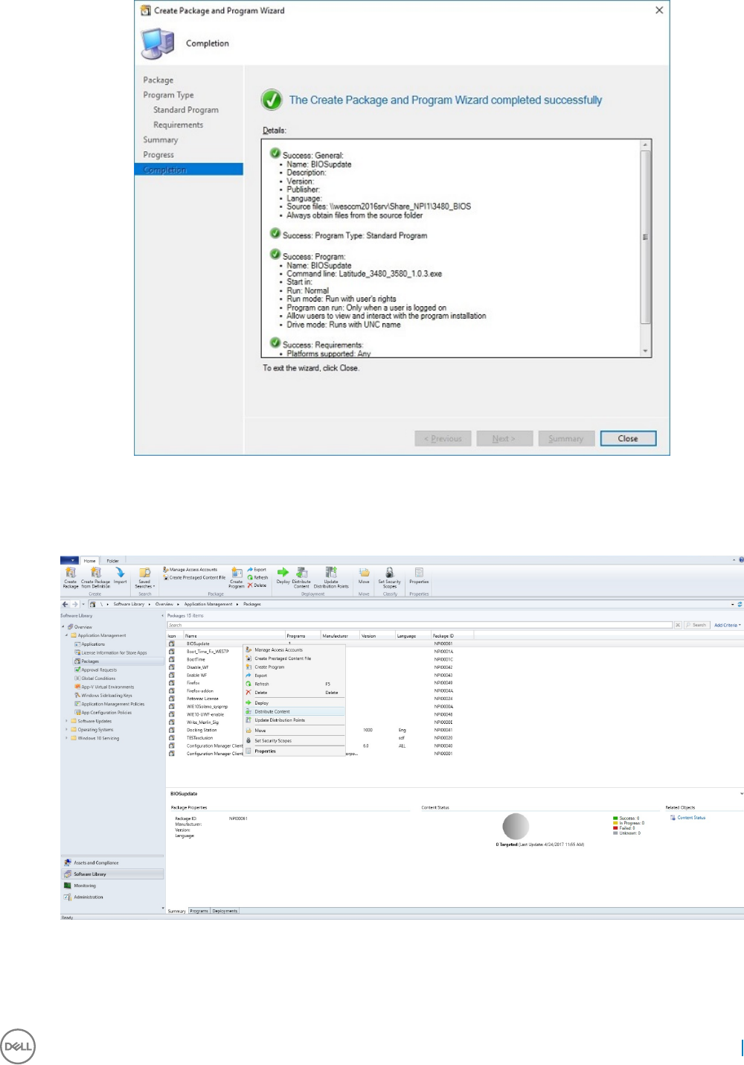Expand the Software Updates tree node
744x1065 pixels.
coord(67,721)
